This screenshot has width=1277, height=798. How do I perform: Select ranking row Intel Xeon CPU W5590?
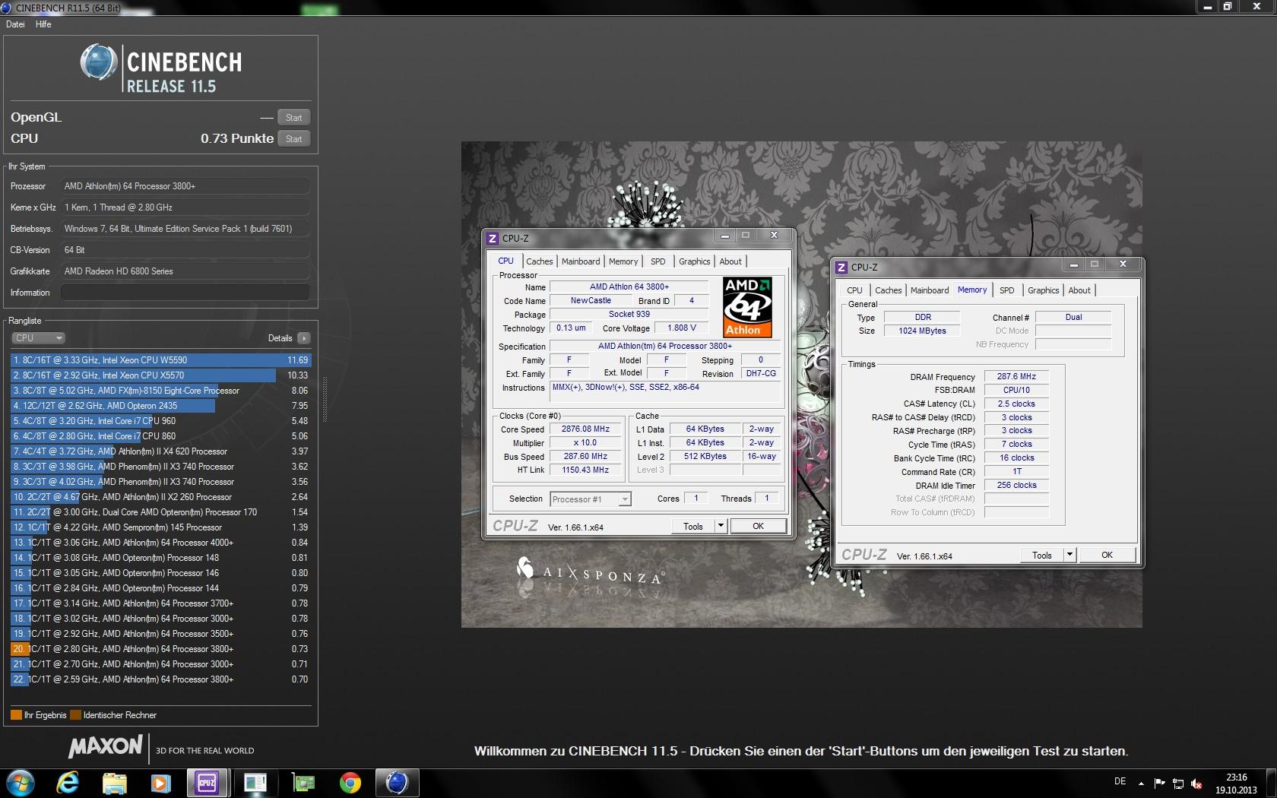pos(160,360)
